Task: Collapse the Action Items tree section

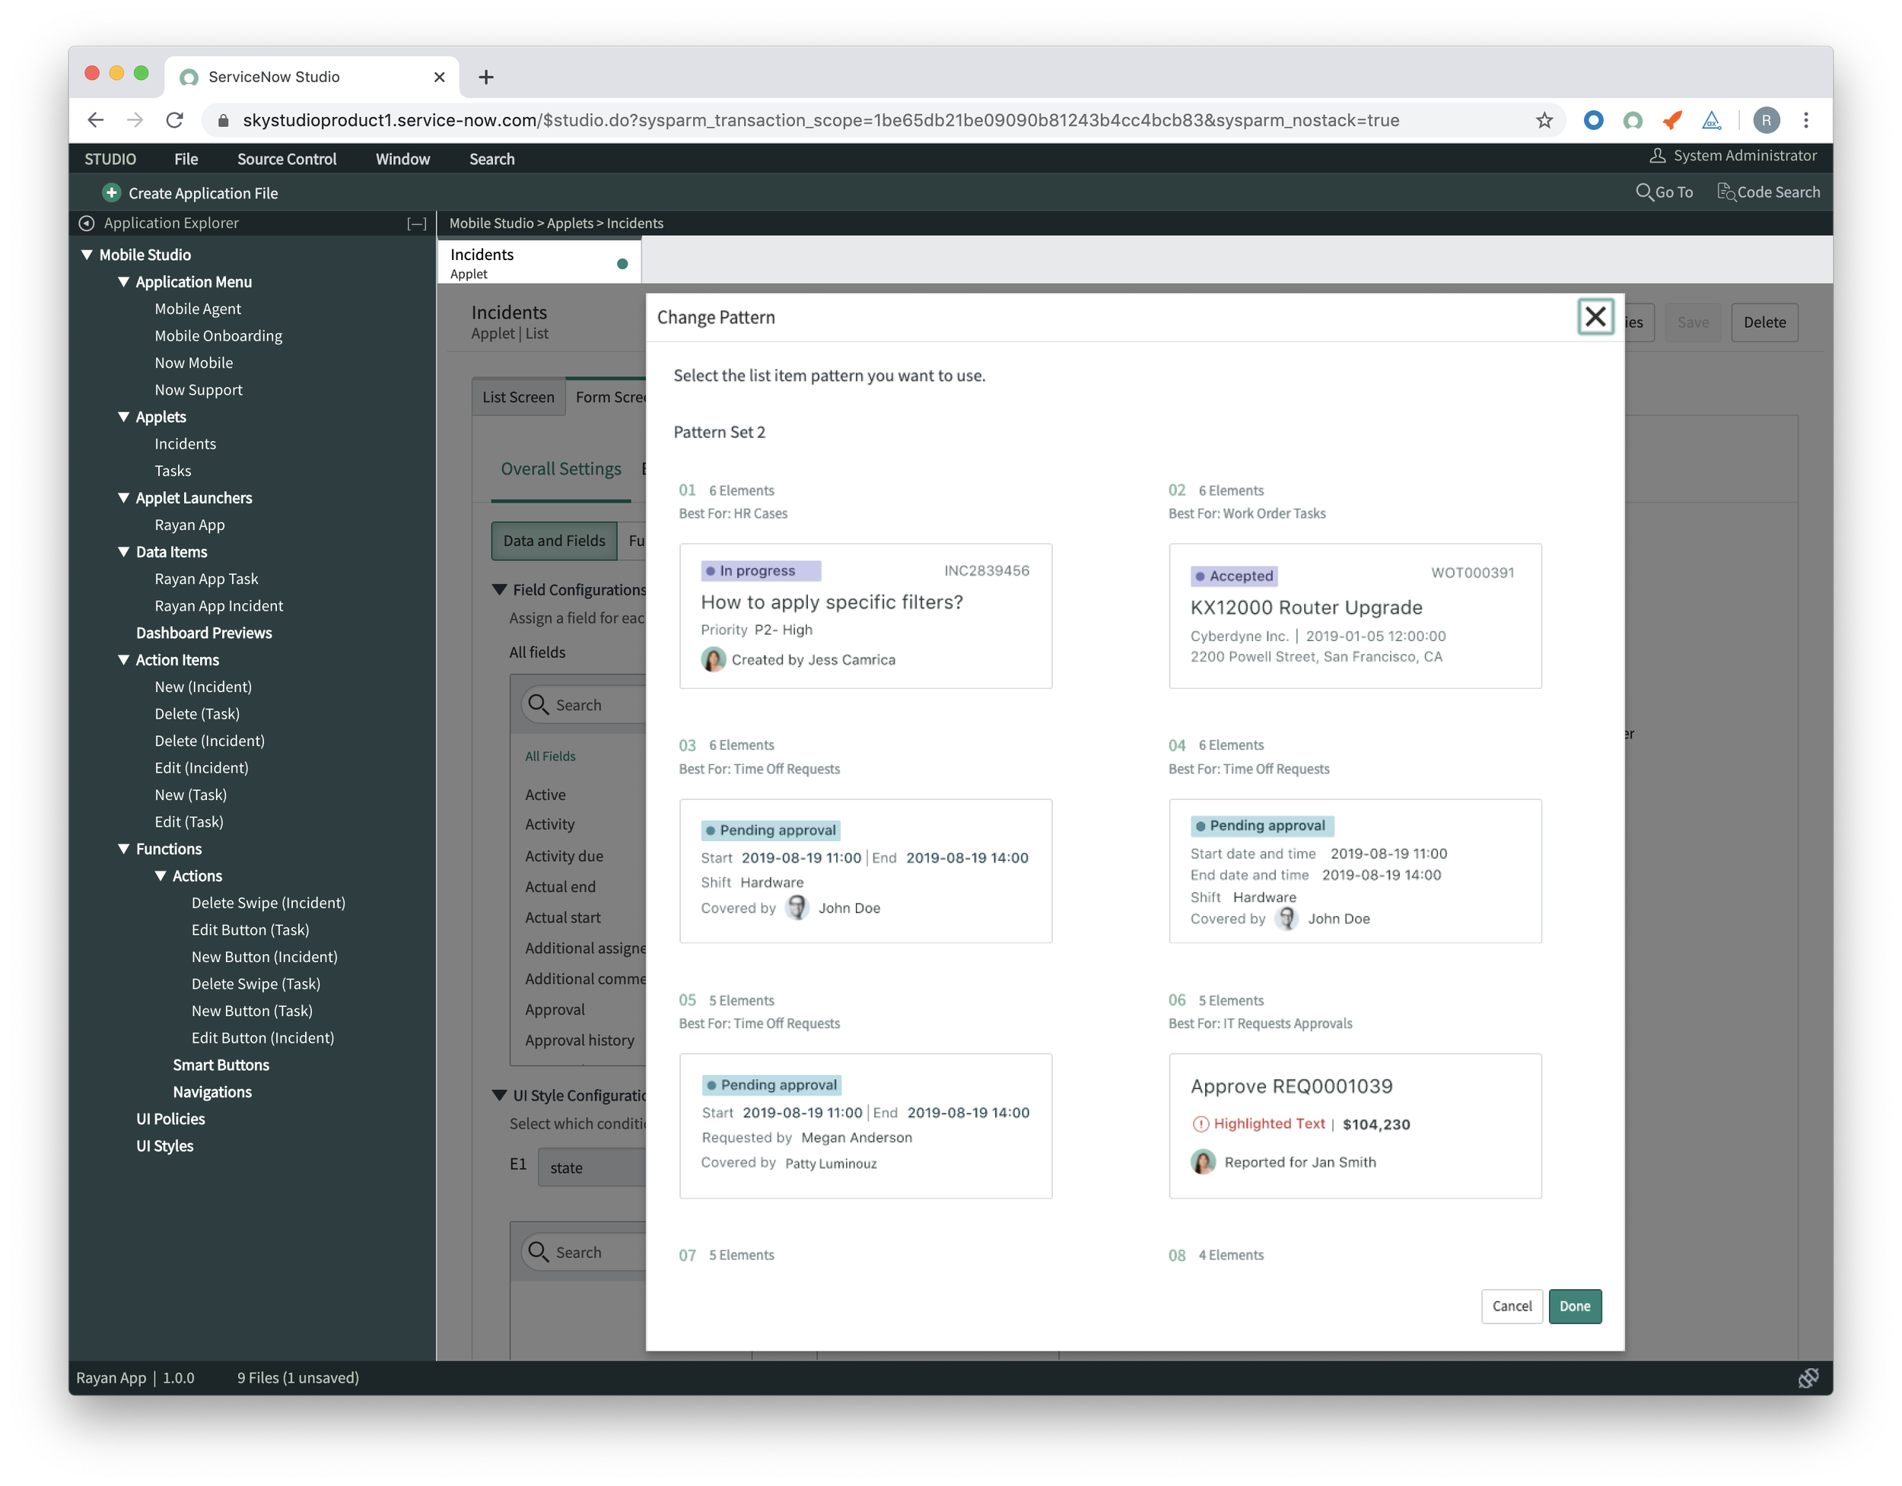Action: pos(124,660)
